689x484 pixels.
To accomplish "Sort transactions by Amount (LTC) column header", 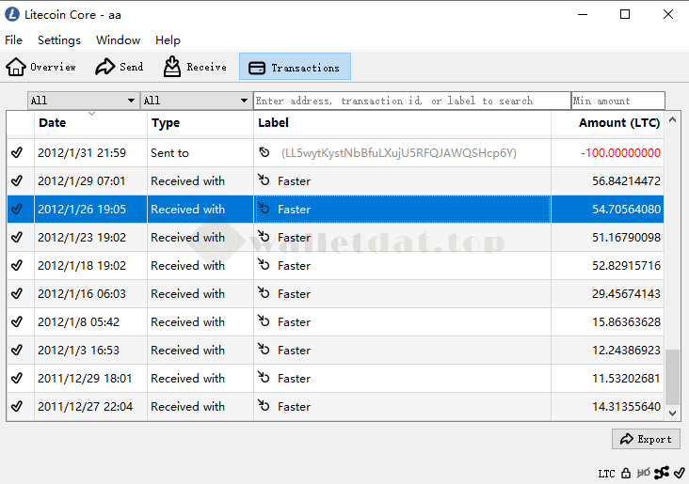I will pyautogui.click(x=619, y=123).
